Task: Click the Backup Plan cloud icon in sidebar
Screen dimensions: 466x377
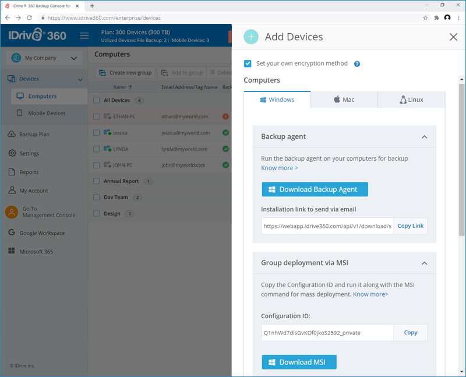Action: [12, 134]
